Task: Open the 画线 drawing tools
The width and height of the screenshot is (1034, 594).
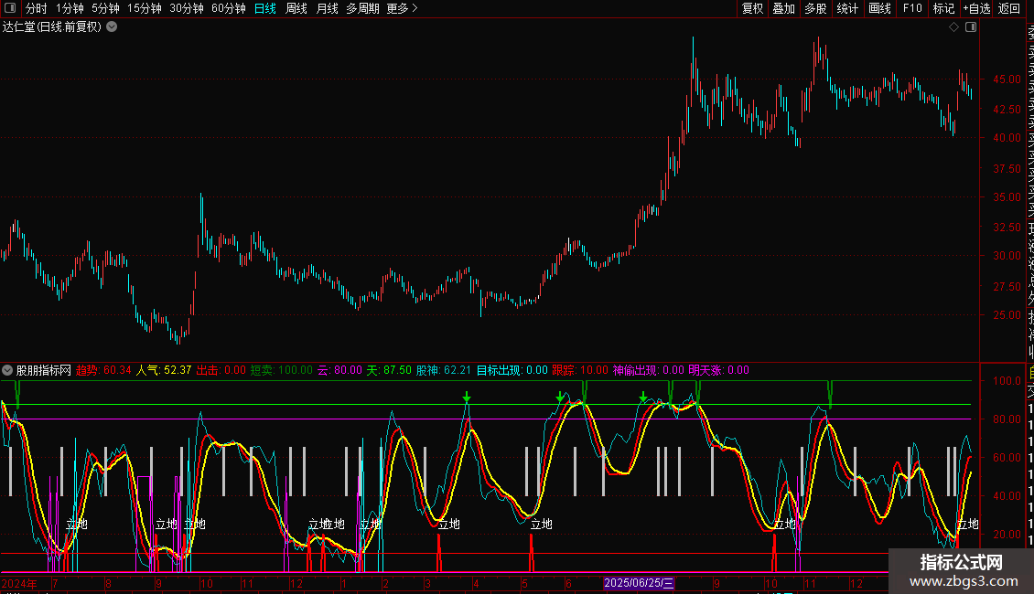Action: tap(879, 8)
